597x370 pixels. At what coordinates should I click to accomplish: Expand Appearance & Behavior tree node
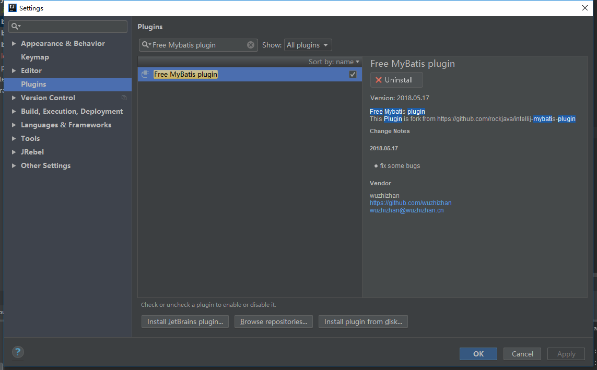pos(14,43)
